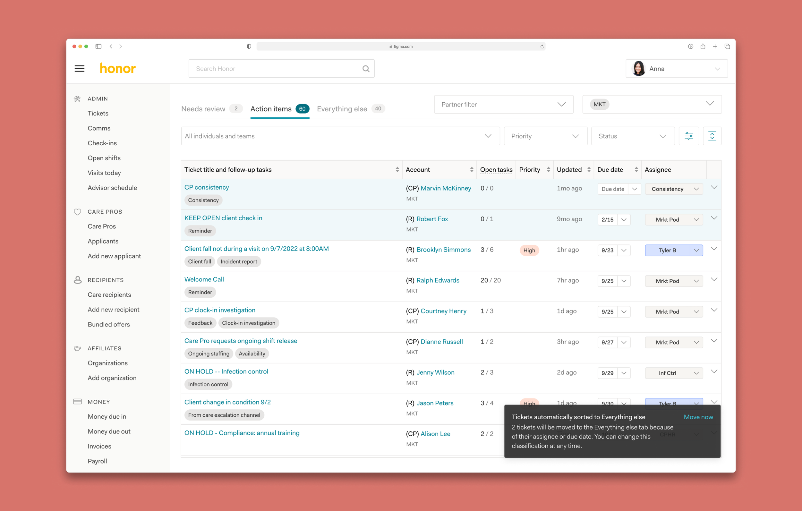The height and width of the screenshot is (511, 802).
Task: Click the High priority badge for Brooklyn Simmons
Action: [529, 250]
